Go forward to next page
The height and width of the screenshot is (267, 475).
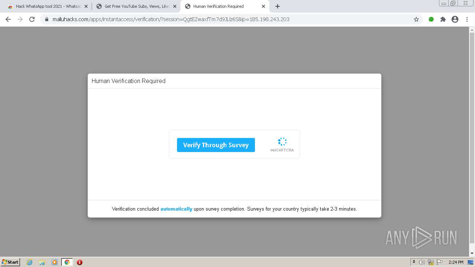tap(20, 19)
